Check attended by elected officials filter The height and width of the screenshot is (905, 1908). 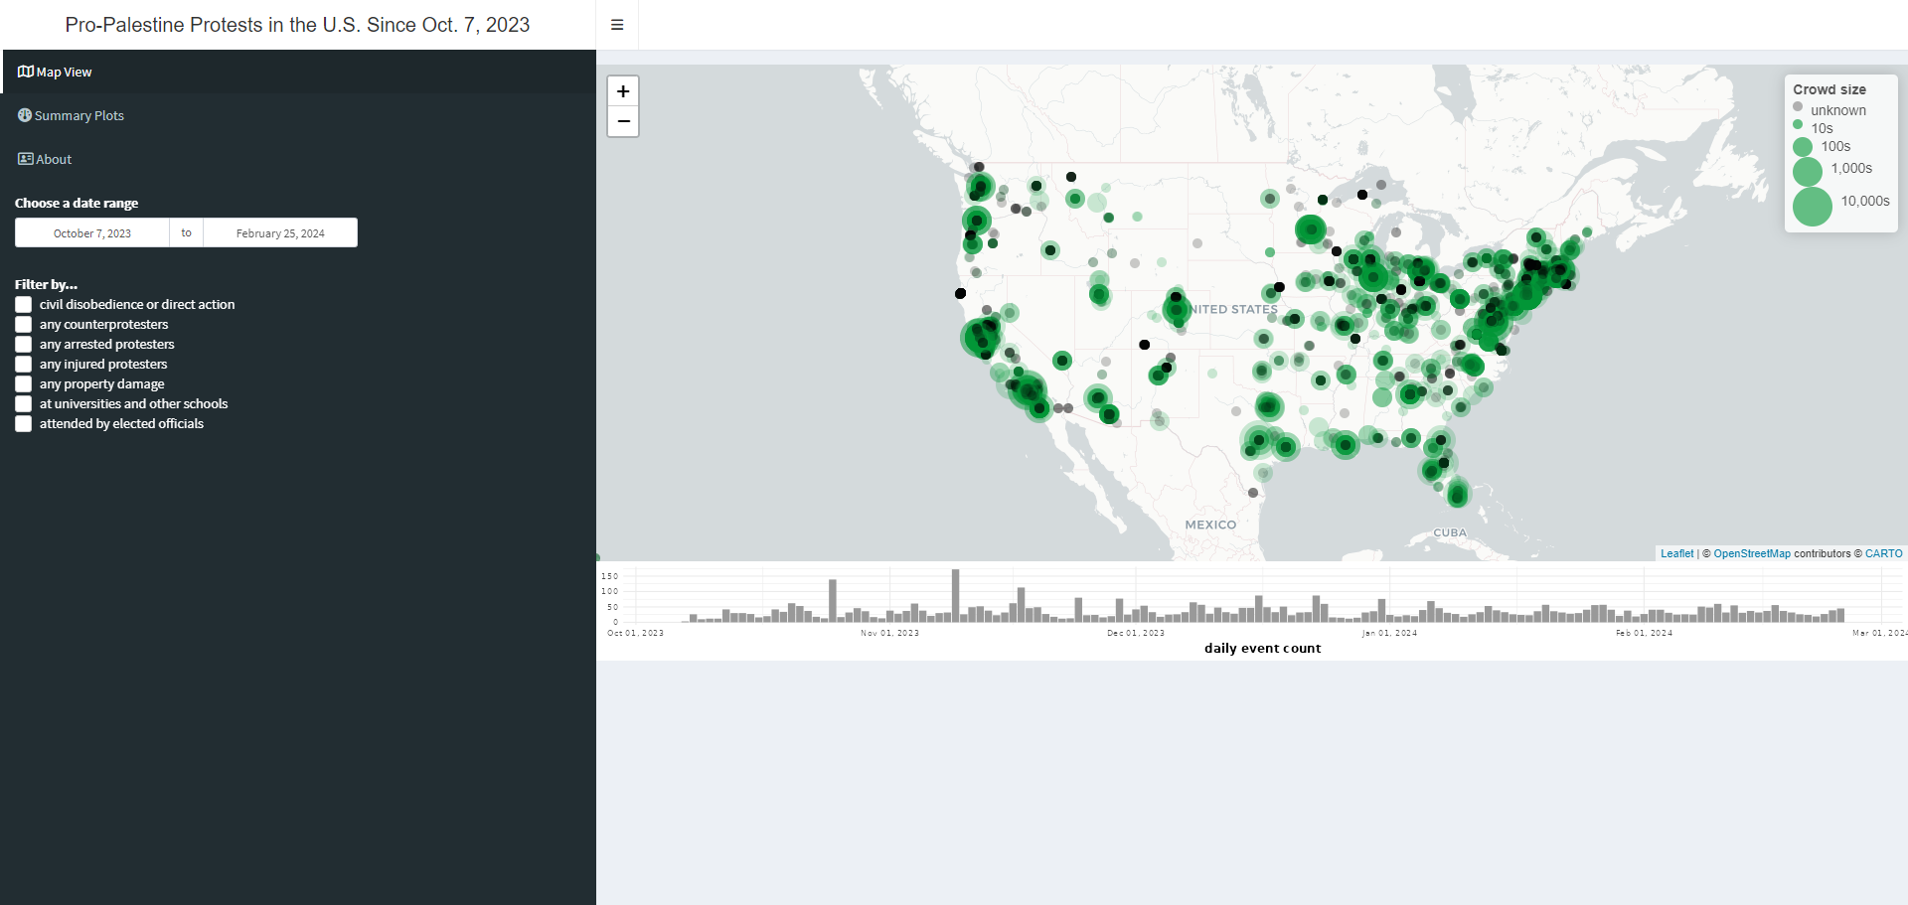[x=24, y=424]
